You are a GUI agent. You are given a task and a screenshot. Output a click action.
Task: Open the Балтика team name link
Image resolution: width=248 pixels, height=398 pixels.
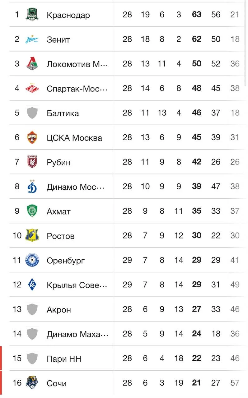[x=63, y=113]
